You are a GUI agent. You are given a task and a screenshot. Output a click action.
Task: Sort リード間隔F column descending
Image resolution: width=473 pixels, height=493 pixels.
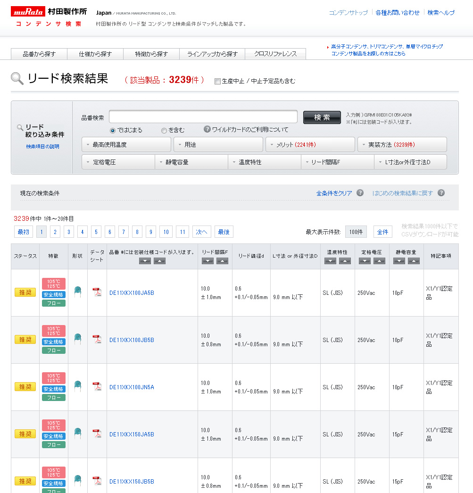pyautogui.click(x=208, y=261)
